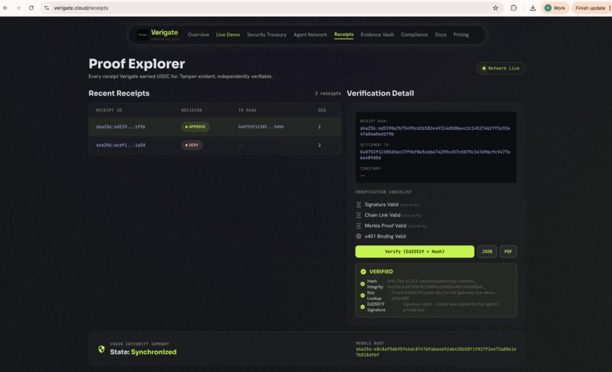
Task: Click the APPROVE decision badge
Action: pos(195,127)
